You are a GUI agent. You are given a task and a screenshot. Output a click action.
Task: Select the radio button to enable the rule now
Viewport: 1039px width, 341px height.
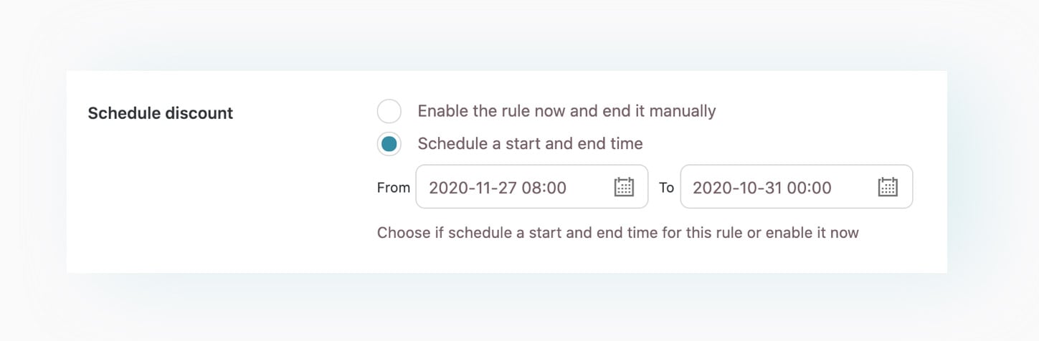(389, 112)
